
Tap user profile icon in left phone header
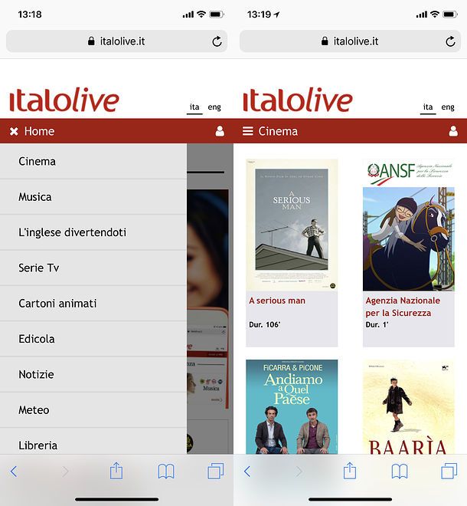pyautogui.click(x=220, y=131)
